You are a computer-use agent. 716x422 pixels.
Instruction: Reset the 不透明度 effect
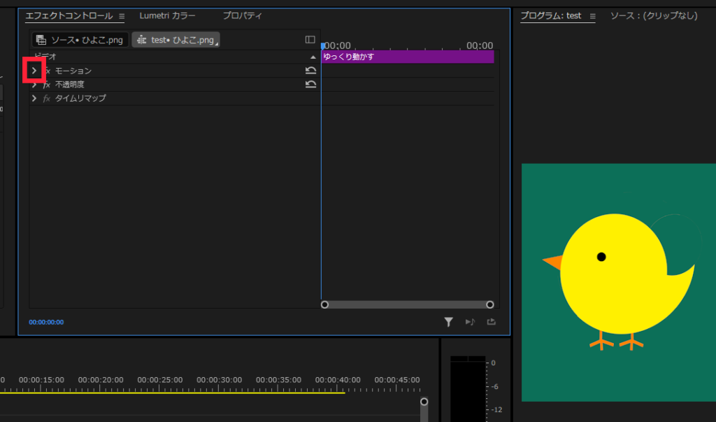[x=310, y=84]
